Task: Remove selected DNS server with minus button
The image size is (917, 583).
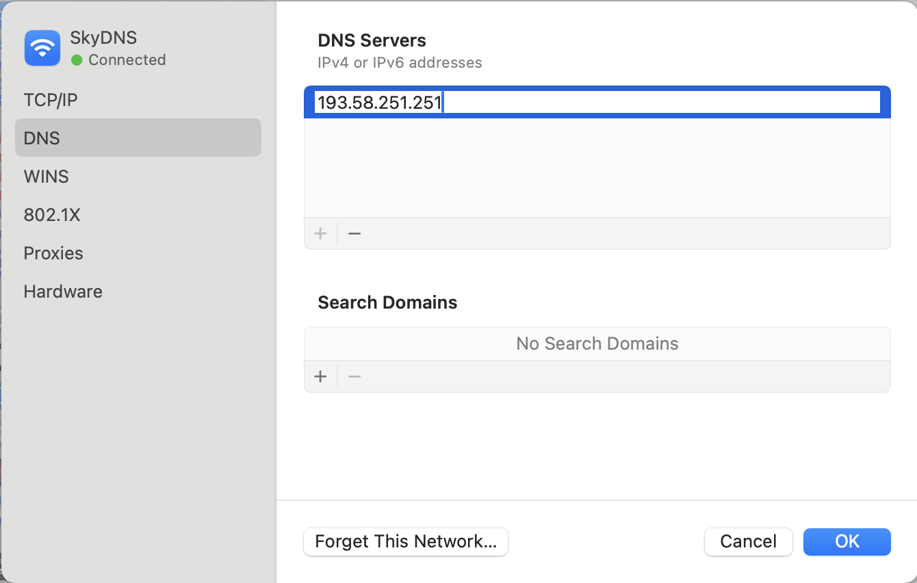Action: 354,233
